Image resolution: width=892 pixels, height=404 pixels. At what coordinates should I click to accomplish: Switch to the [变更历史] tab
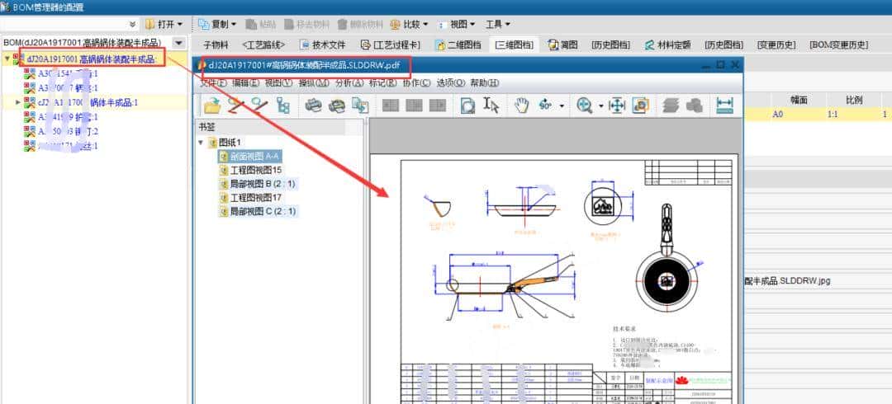pos(776,45)
